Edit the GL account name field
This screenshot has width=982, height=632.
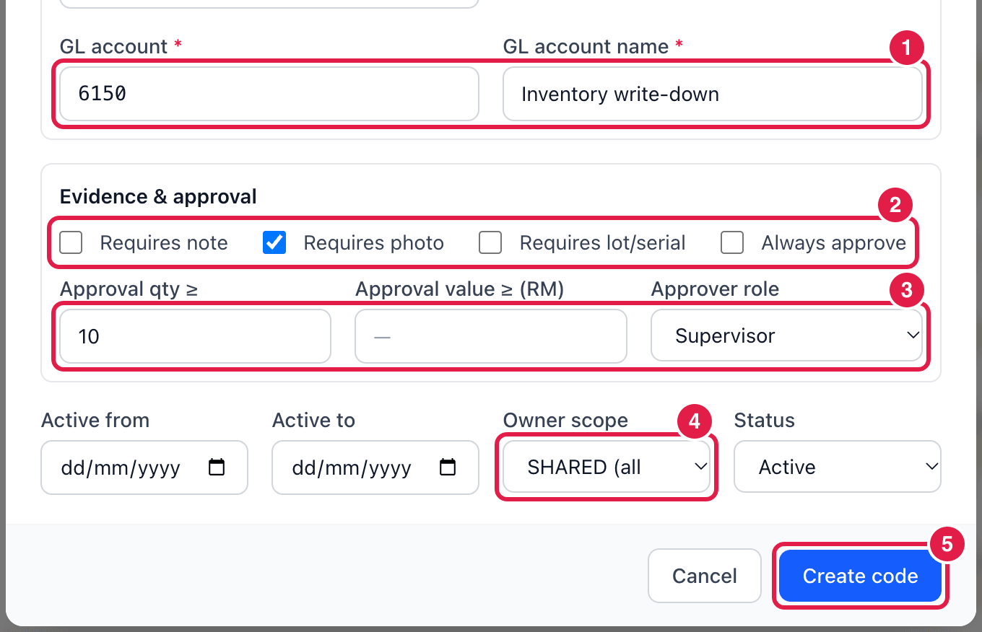point(713,94)
